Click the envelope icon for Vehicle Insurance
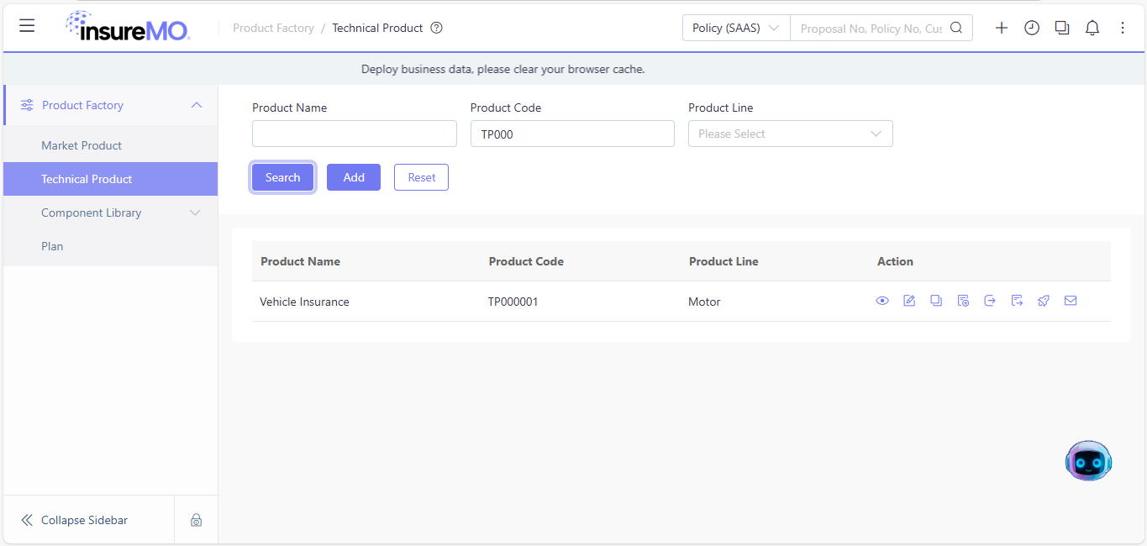This screenshot has height=546, width=1147. point(1071,301)
